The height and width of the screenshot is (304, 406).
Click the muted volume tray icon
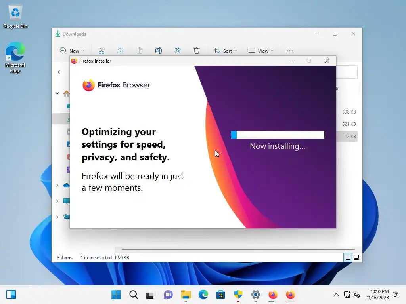[357, 294]
